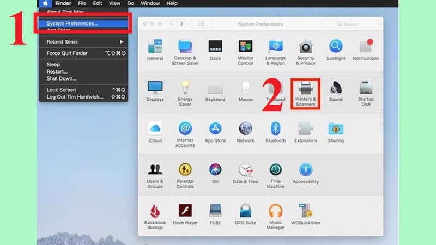
Task: Open the Bluetooth preferences pane
Action: coord(275,132)
